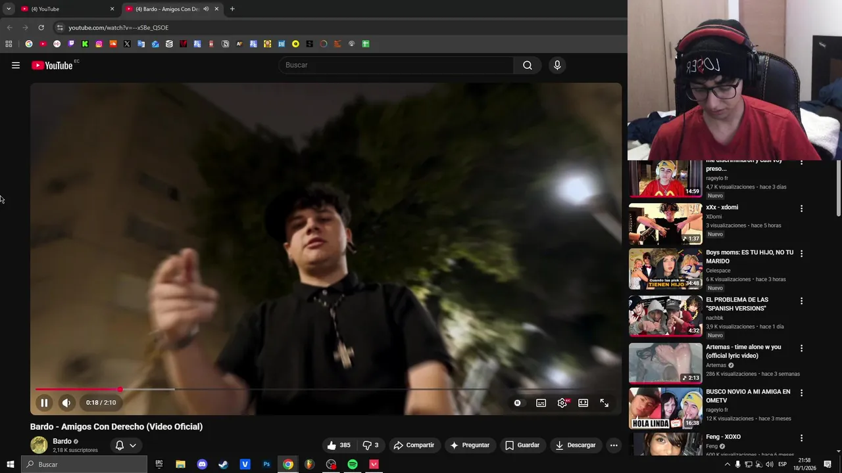Open Windows Start menu
842x473 pixels.
(x=10, y=464)
